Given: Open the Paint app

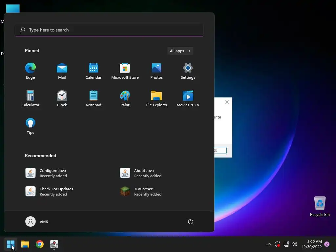Looking at the screenshot, I should tap(125, 98).
